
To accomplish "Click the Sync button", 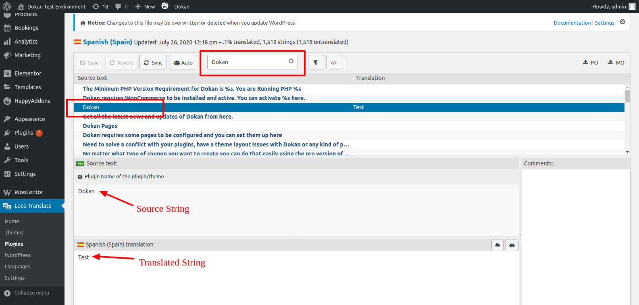I will 153,63.
